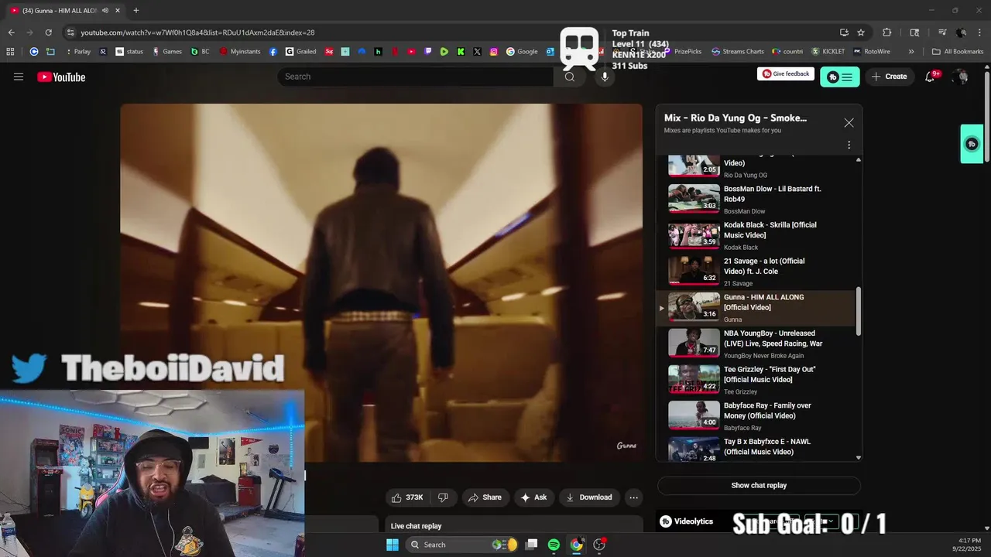Open the YouTube guide hamburger menu
This screenshot has height=557, width=991.
(x=19, y=77)
